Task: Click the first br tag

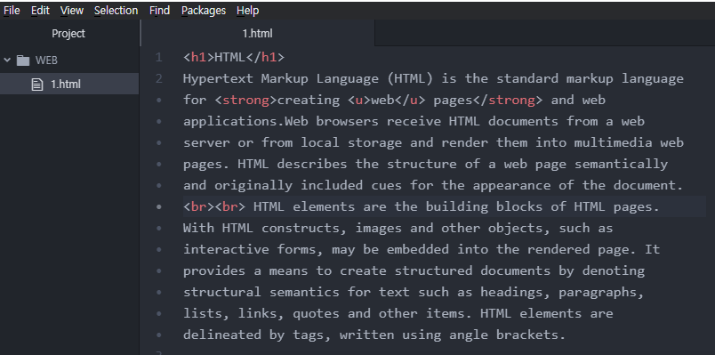Action: (199, 206)
